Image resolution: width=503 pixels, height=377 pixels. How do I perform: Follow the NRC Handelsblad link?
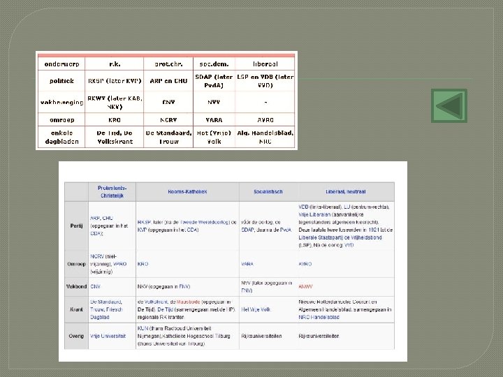click(319, 318)
